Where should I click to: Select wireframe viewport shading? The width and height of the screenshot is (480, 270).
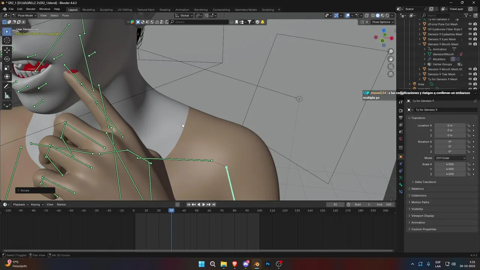[x=373, y=16]
